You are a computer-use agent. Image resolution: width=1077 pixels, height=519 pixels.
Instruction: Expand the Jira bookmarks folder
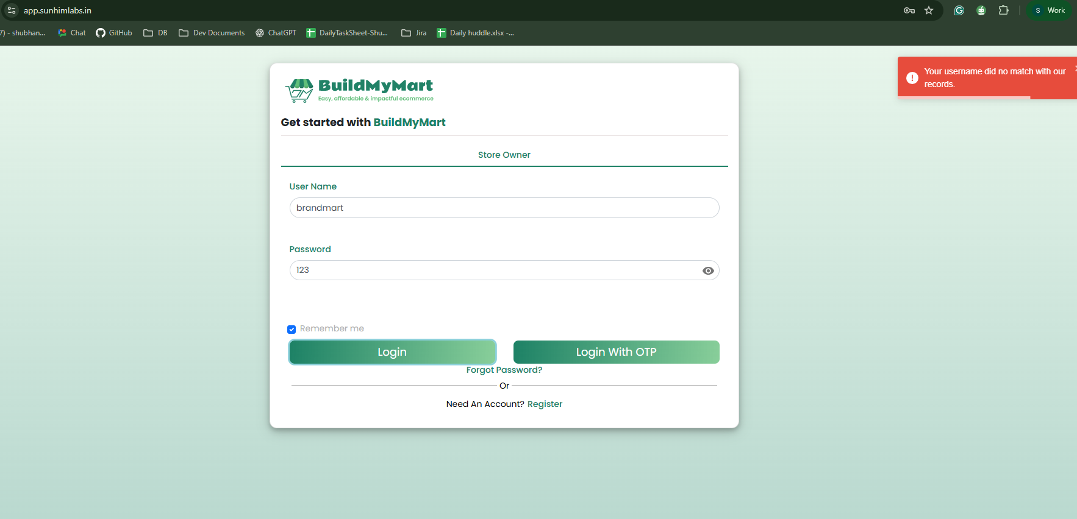(414, 33)
